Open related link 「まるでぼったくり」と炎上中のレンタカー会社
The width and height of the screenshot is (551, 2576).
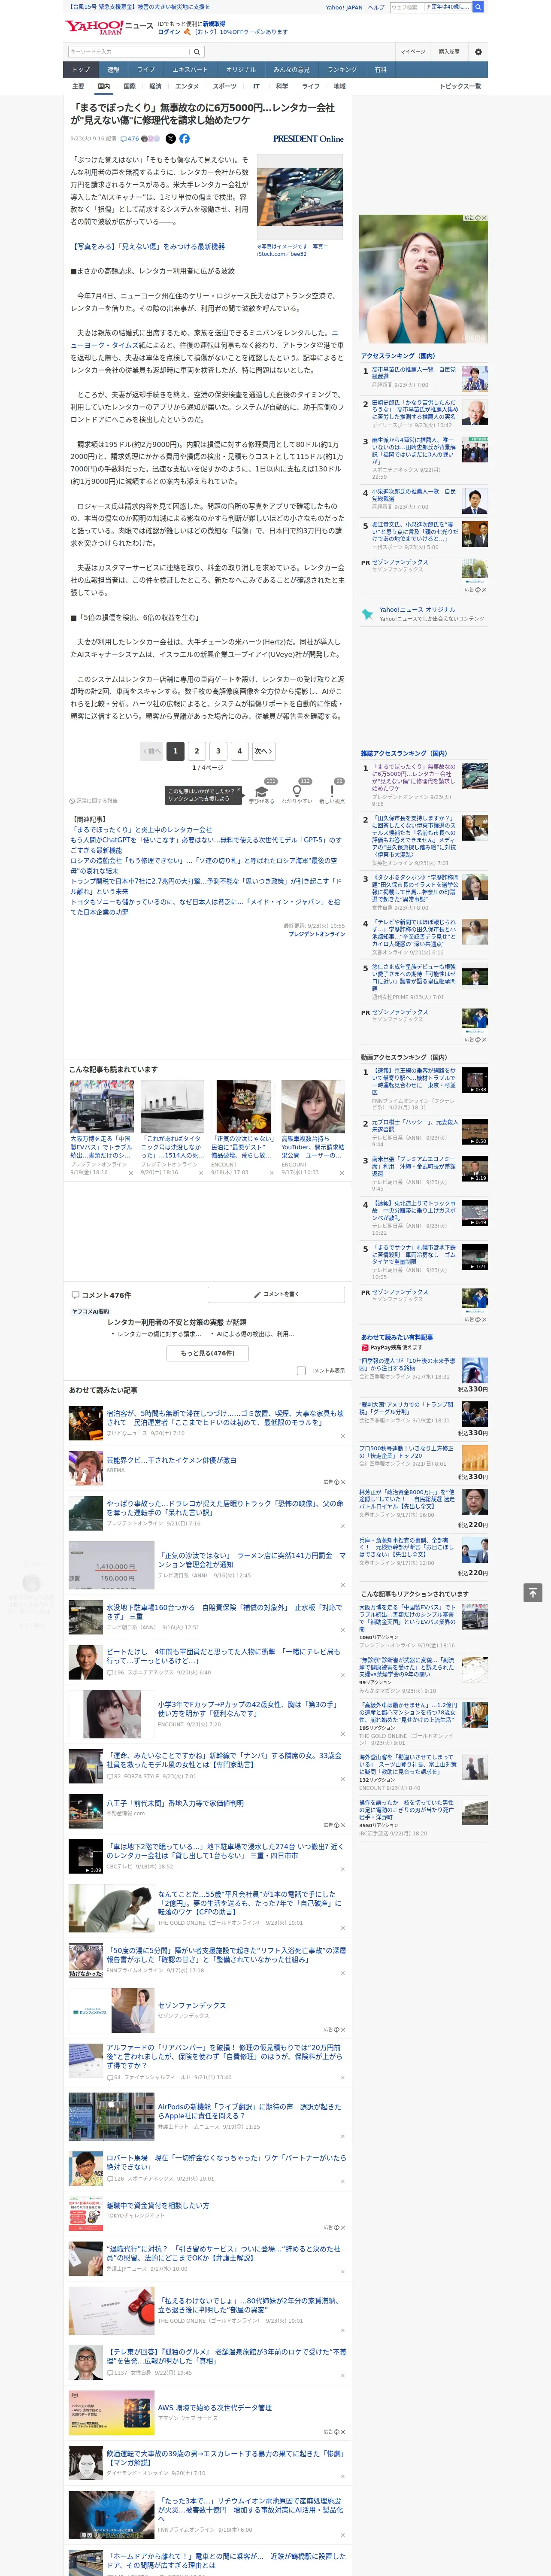point(141,829)
